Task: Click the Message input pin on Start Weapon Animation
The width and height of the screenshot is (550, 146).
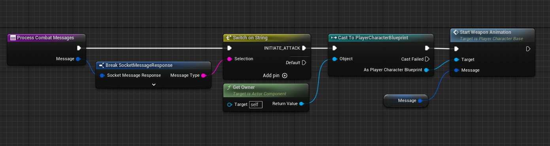Action: click(456, 70)
